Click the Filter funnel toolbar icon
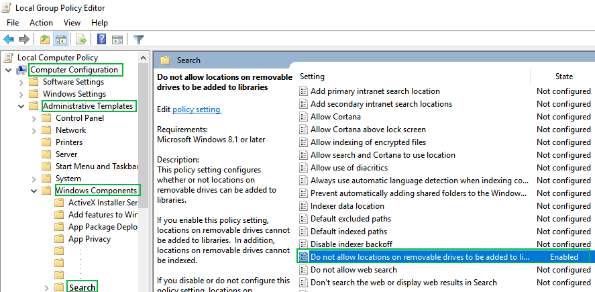 tap(139, 40)
